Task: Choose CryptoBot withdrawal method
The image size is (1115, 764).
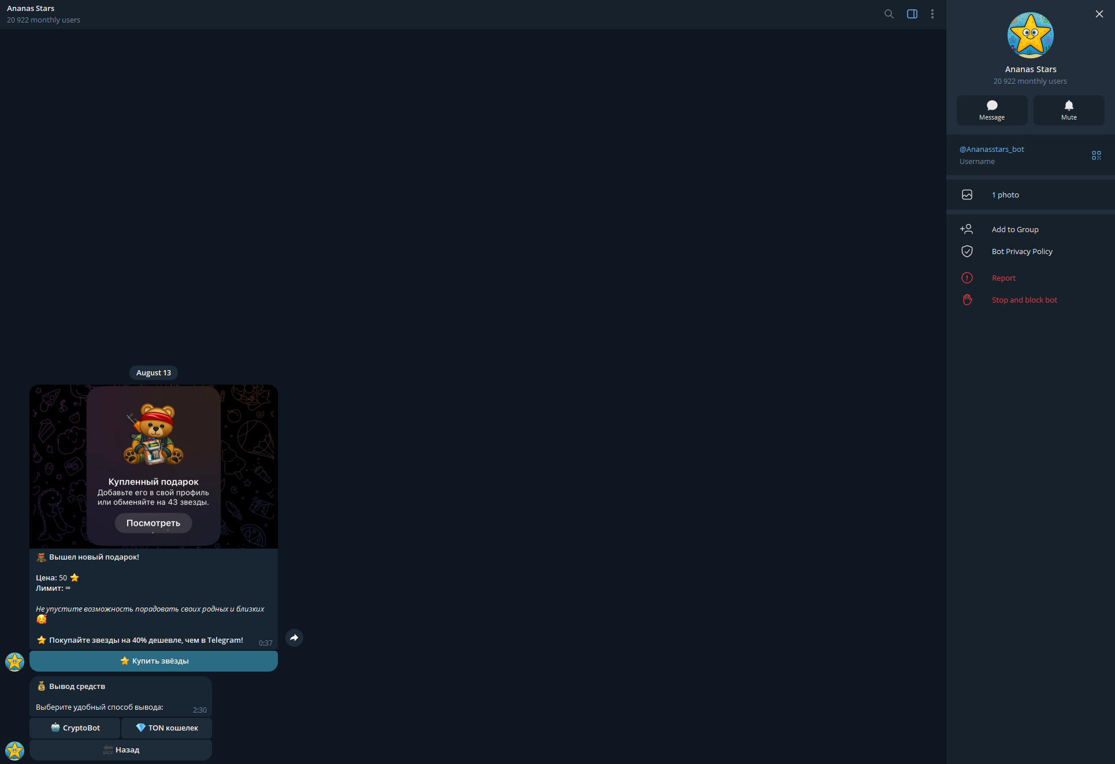Action: coord(75,728)
